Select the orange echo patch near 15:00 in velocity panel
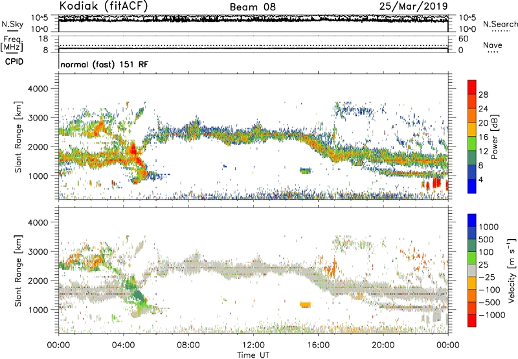Viewport: 518px width, 359px height. [305, 304]
